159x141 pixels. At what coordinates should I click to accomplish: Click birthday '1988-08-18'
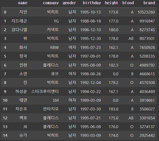pyautogui.click(x=90, y=21)
